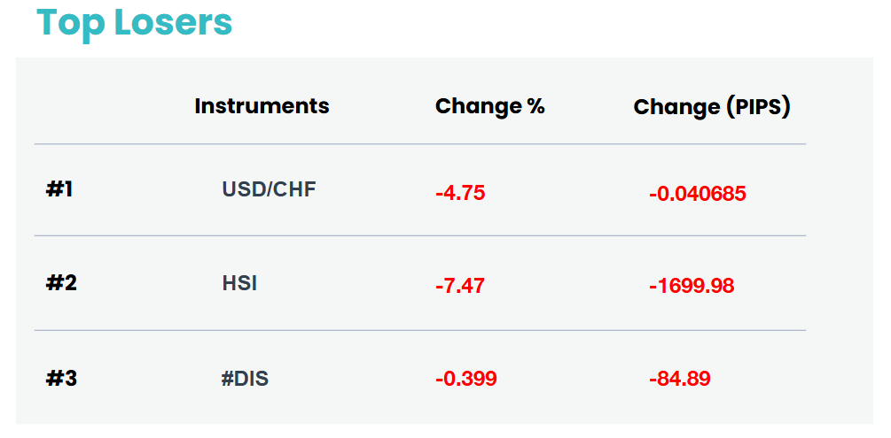Click the -4.75 percent change value
Image resolution: width=891 pixels, height=438 pixels.
(460, 194)
